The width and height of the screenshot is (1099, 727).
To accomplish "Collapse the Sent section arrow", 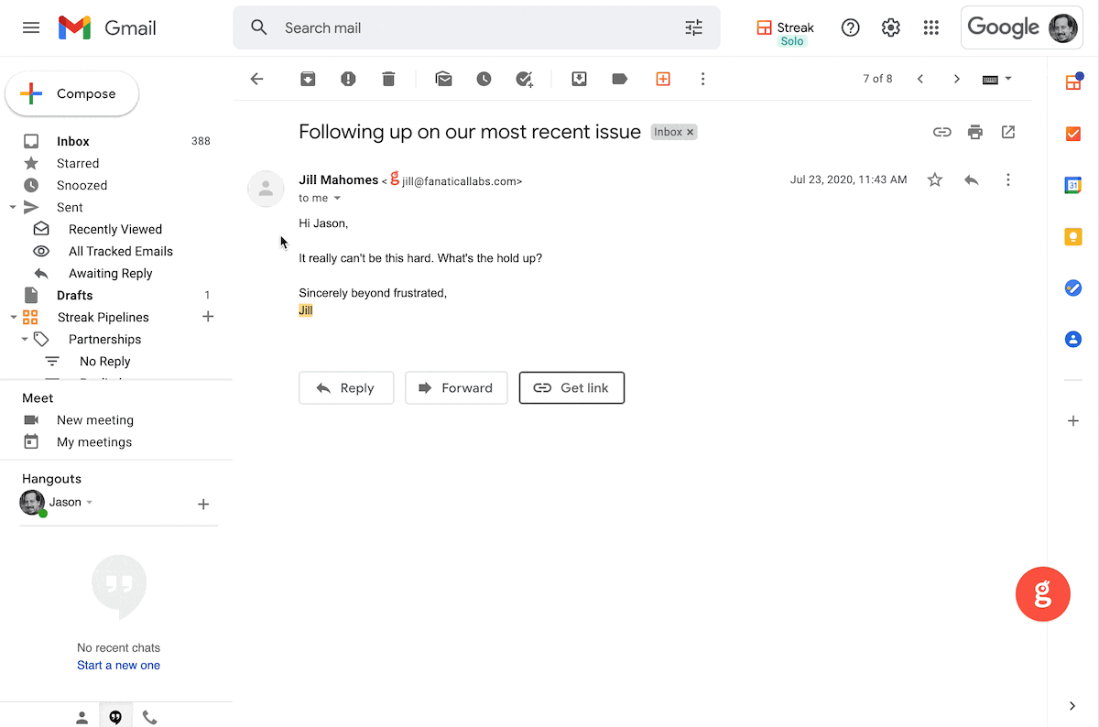I will point(13,208).
